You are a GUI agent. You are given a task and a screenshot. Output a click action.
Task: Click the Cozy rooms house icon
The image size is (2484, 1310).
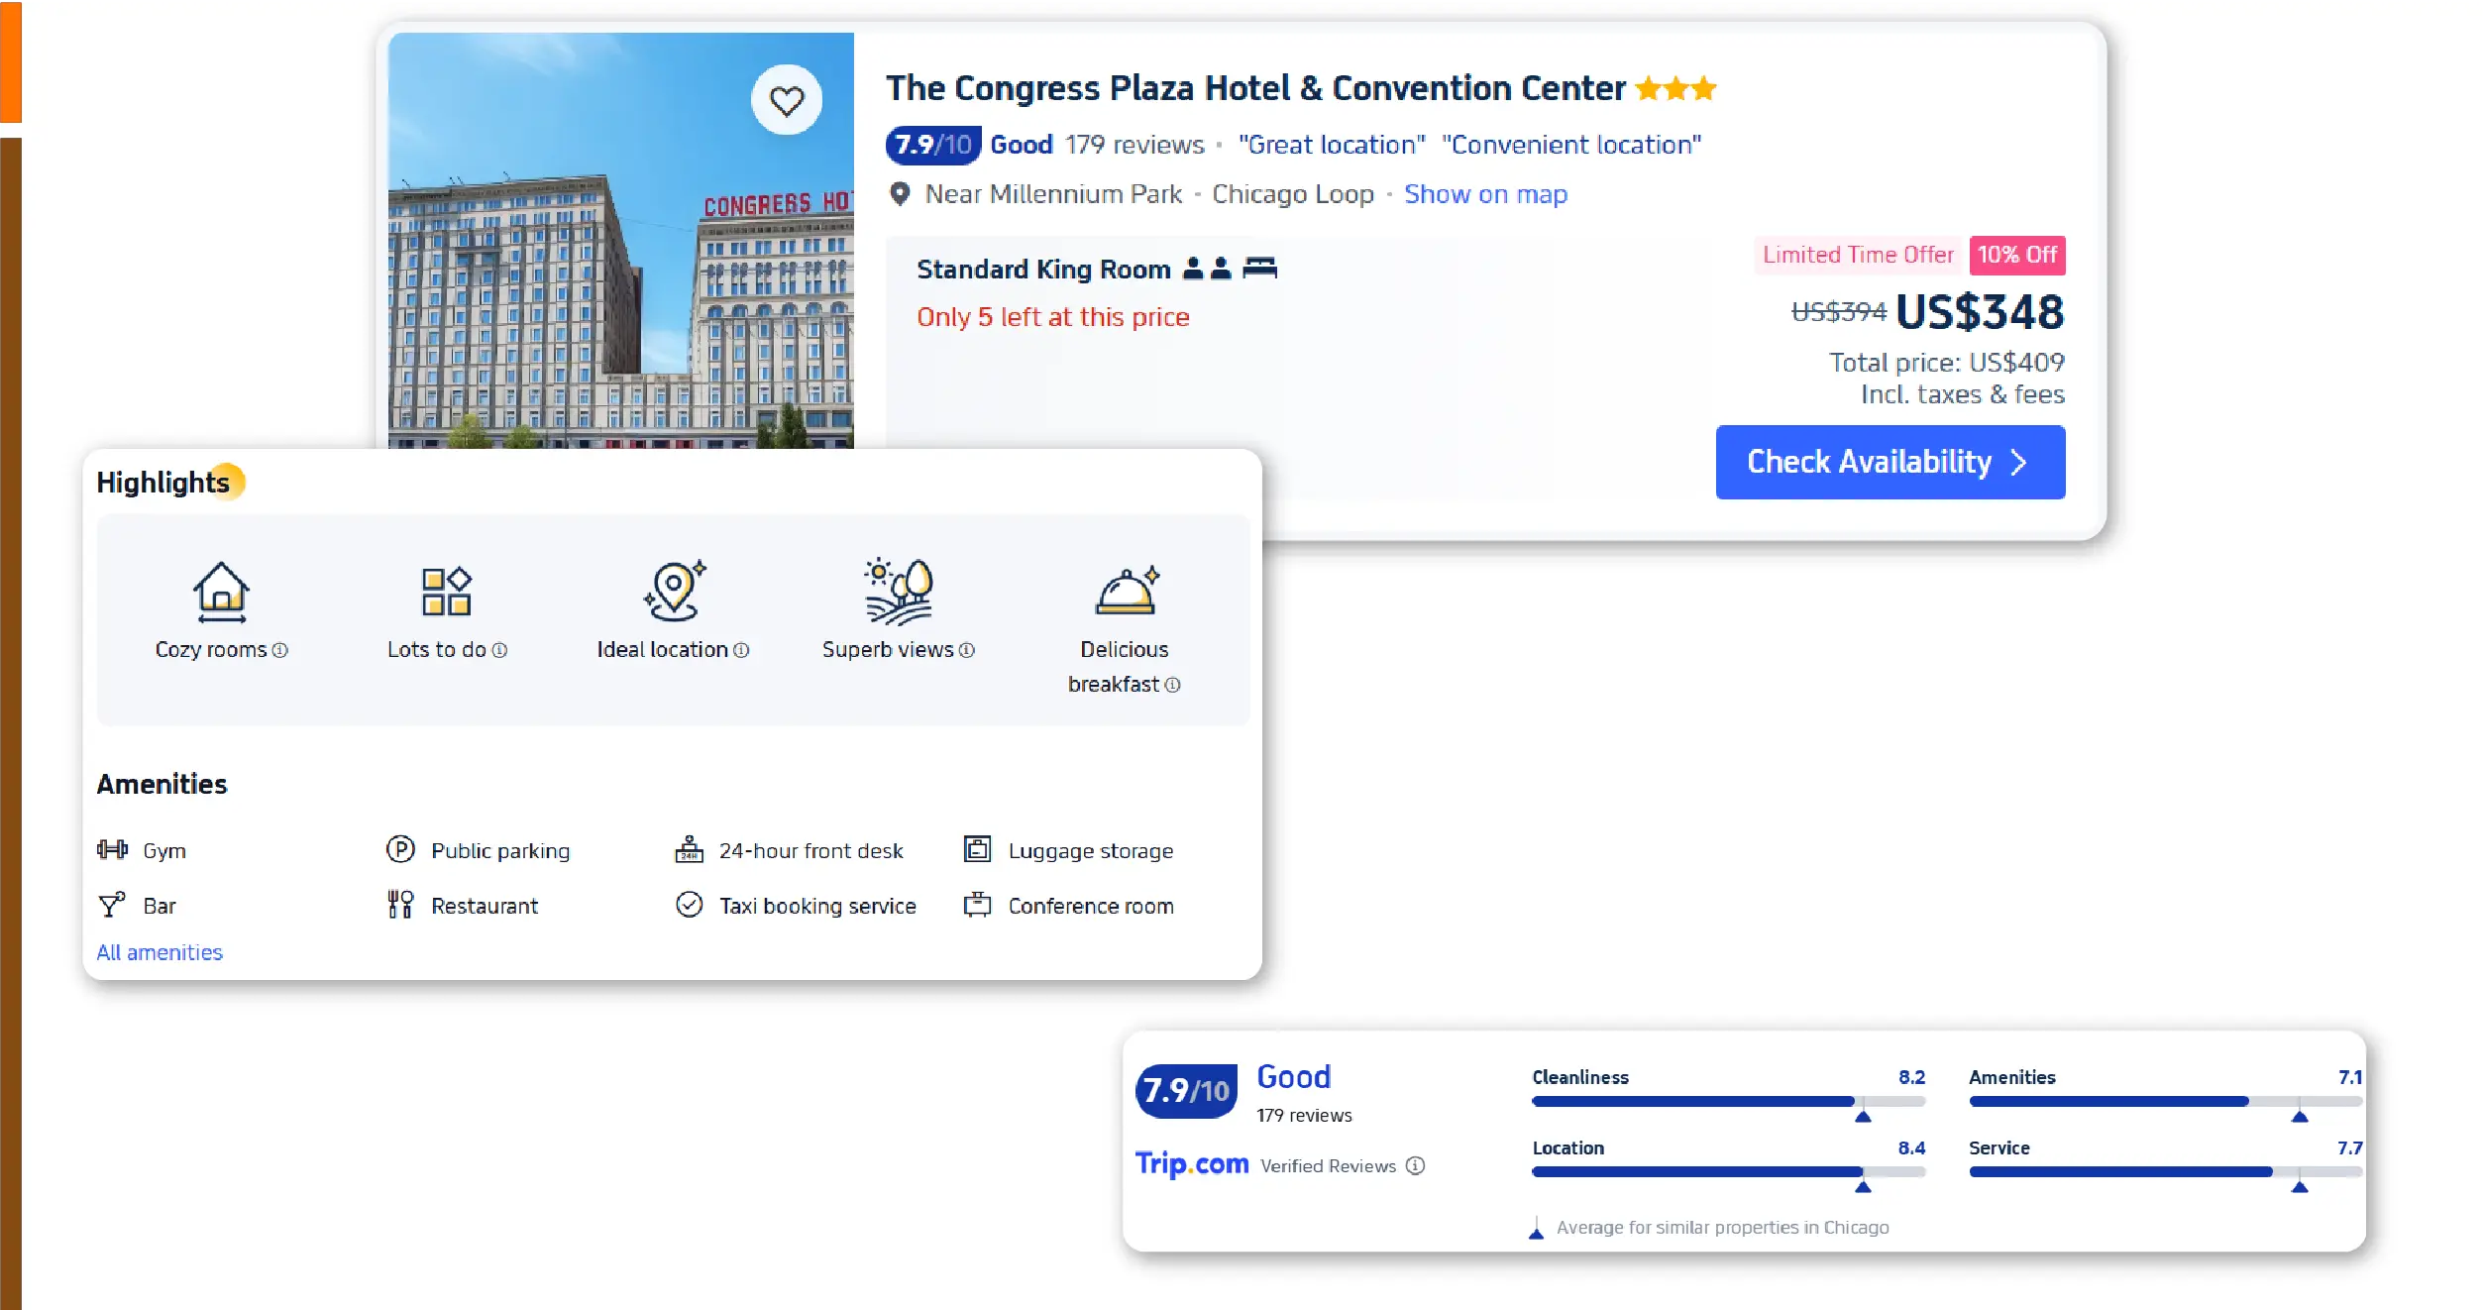click(221, 592)
